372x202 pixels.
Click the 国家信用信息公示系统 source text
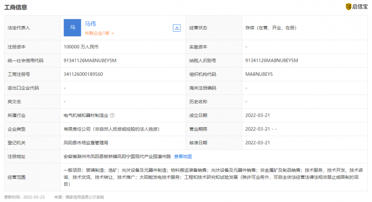(85, 197)
